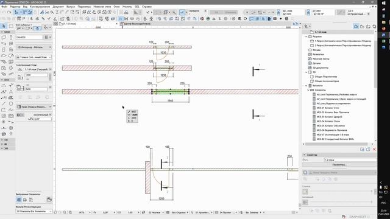This screenshot has width=390, height=219.
Task: Select Рабочие Листы in Navigator
Action: pyautogui.click(x=321, y=59)
